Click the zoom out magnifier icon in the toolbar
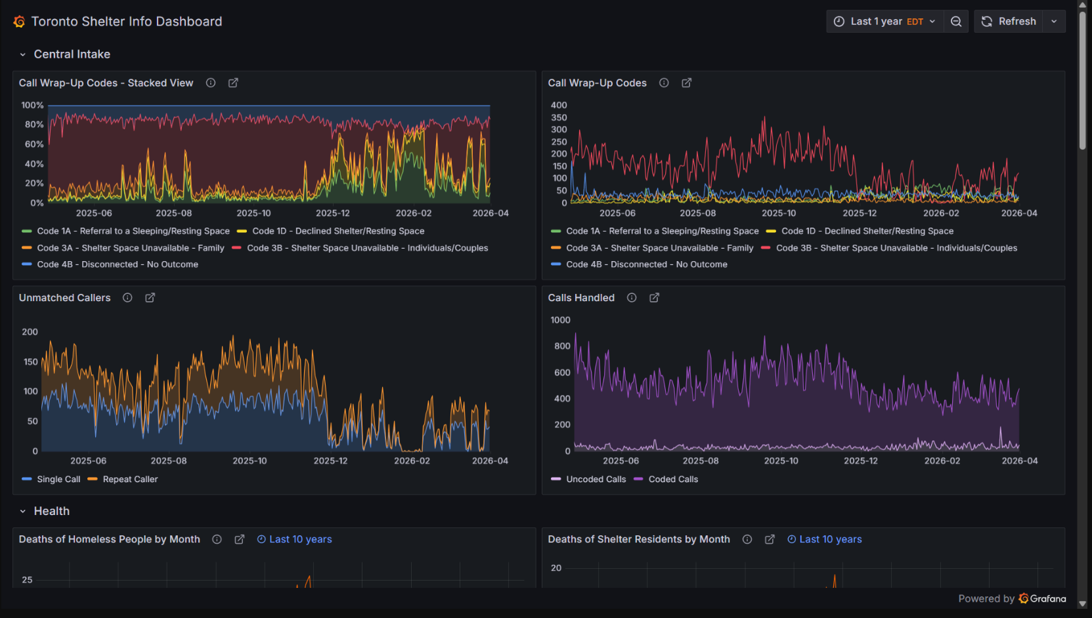Screen dimensions: 1092x618 [x=956, y=21]
